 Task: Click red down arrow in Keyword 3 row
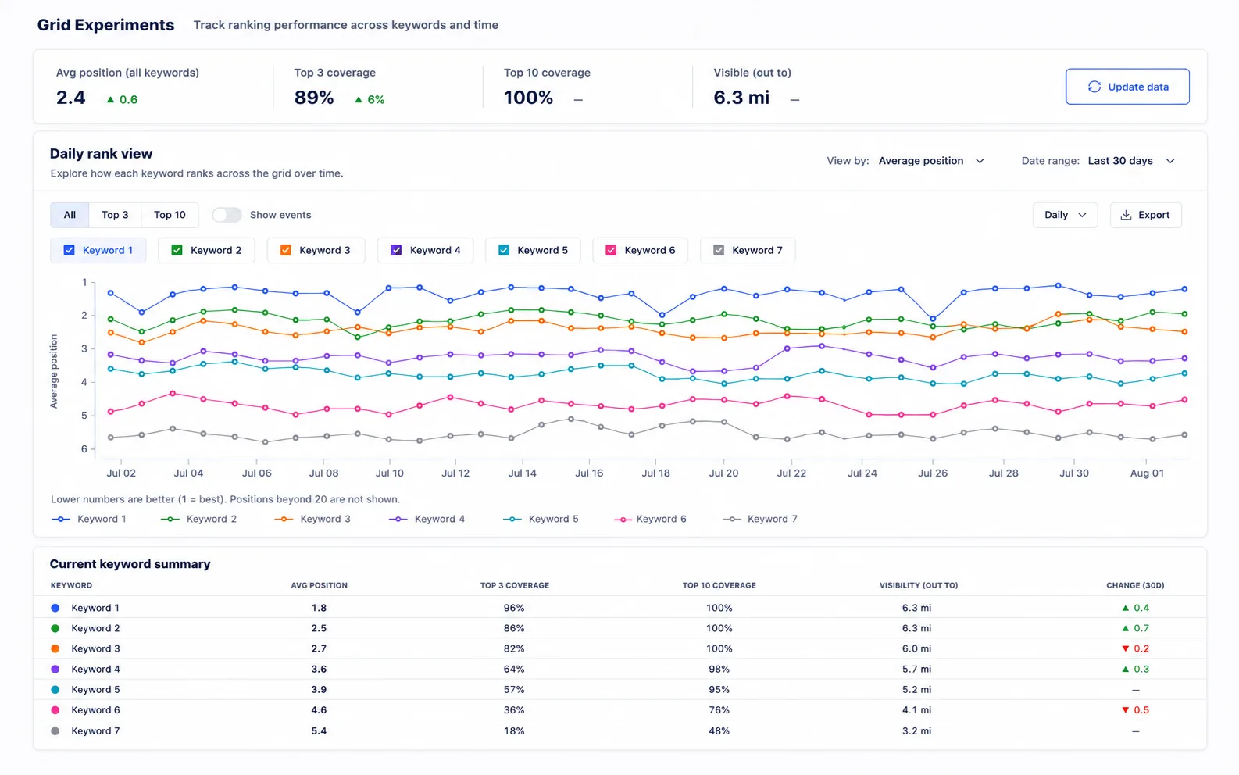click(1125, 648)
